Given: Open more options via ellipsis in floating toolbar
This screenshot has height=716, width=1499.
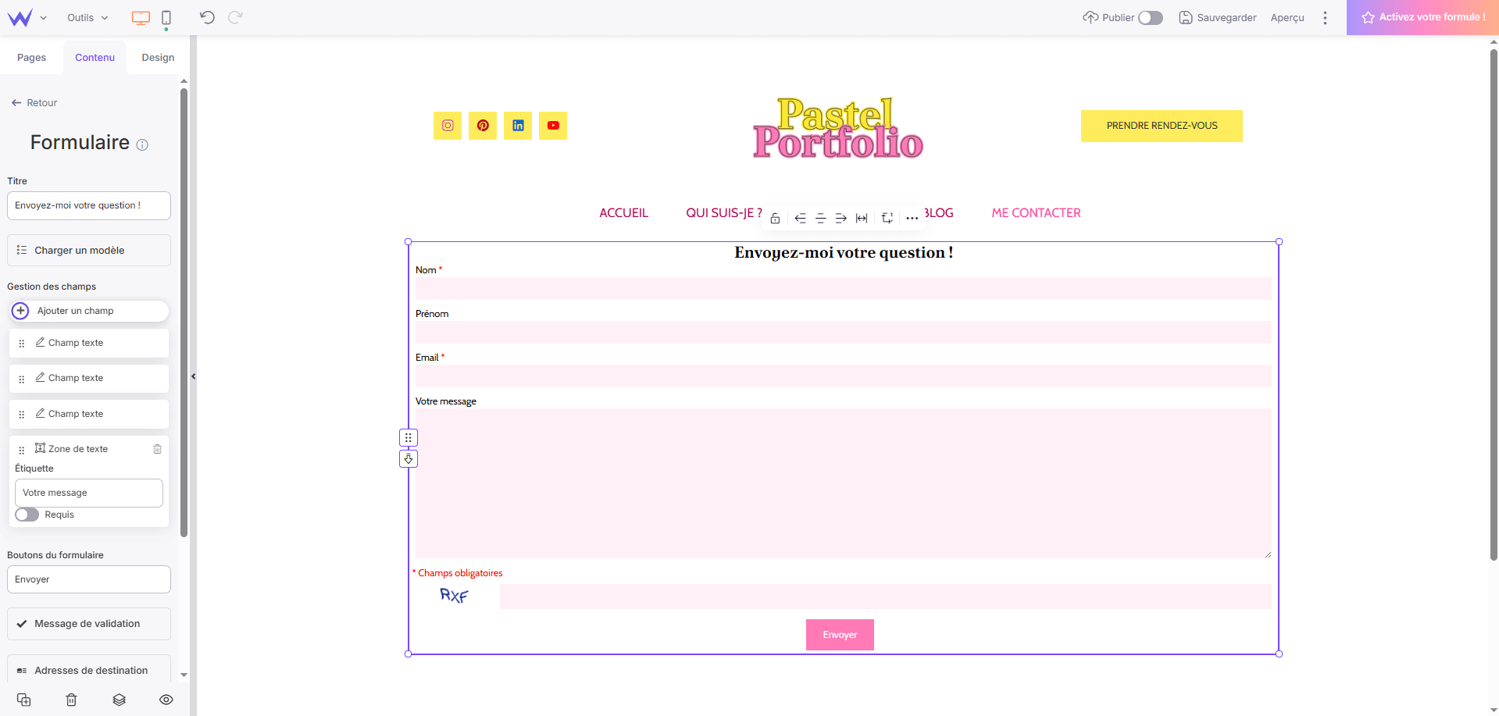Looking at the screenshot, I should (x=912, y=219).
